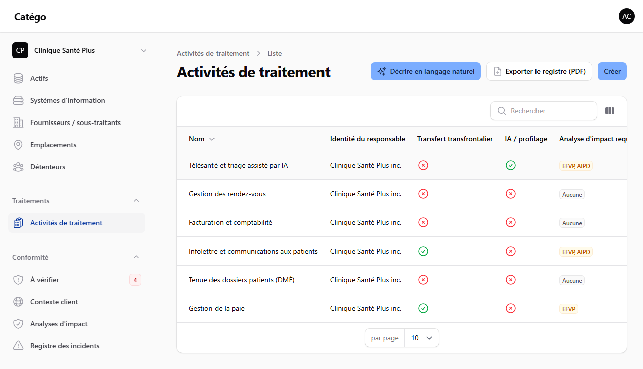The height and width of the screenshot is (369, 643).
Task: Click IA green check for Télésanté row
Action: (x=511, y=165)
